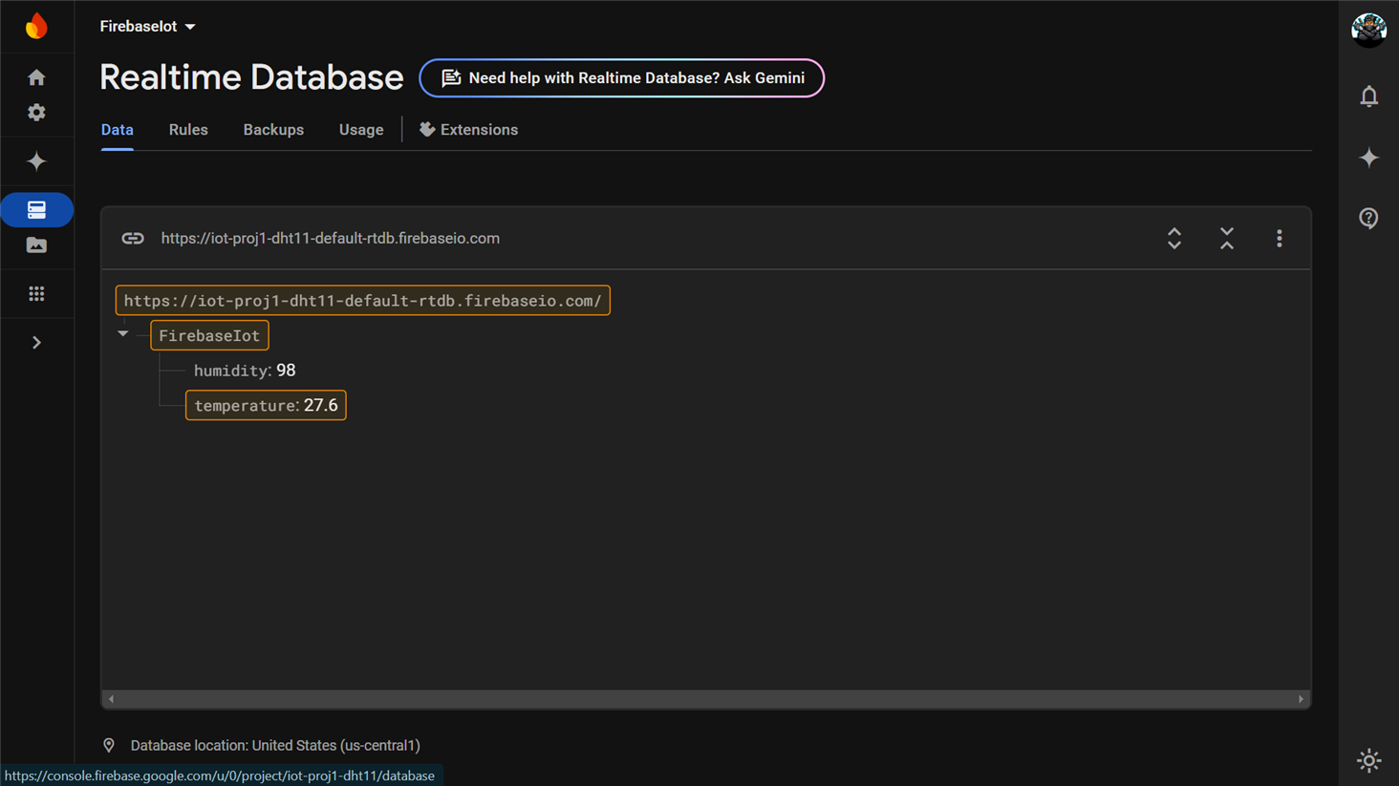Open project settings gear icon
1399x786 pixels.
[x=36, y=113]
